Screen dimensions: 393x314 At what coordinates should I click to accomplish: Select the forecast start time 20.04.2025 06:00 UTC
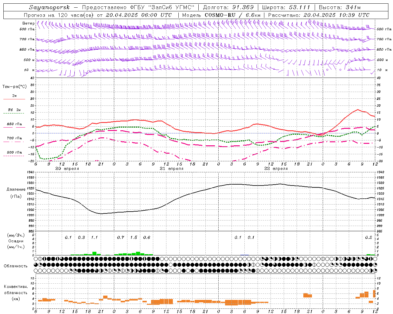point(138,15)
